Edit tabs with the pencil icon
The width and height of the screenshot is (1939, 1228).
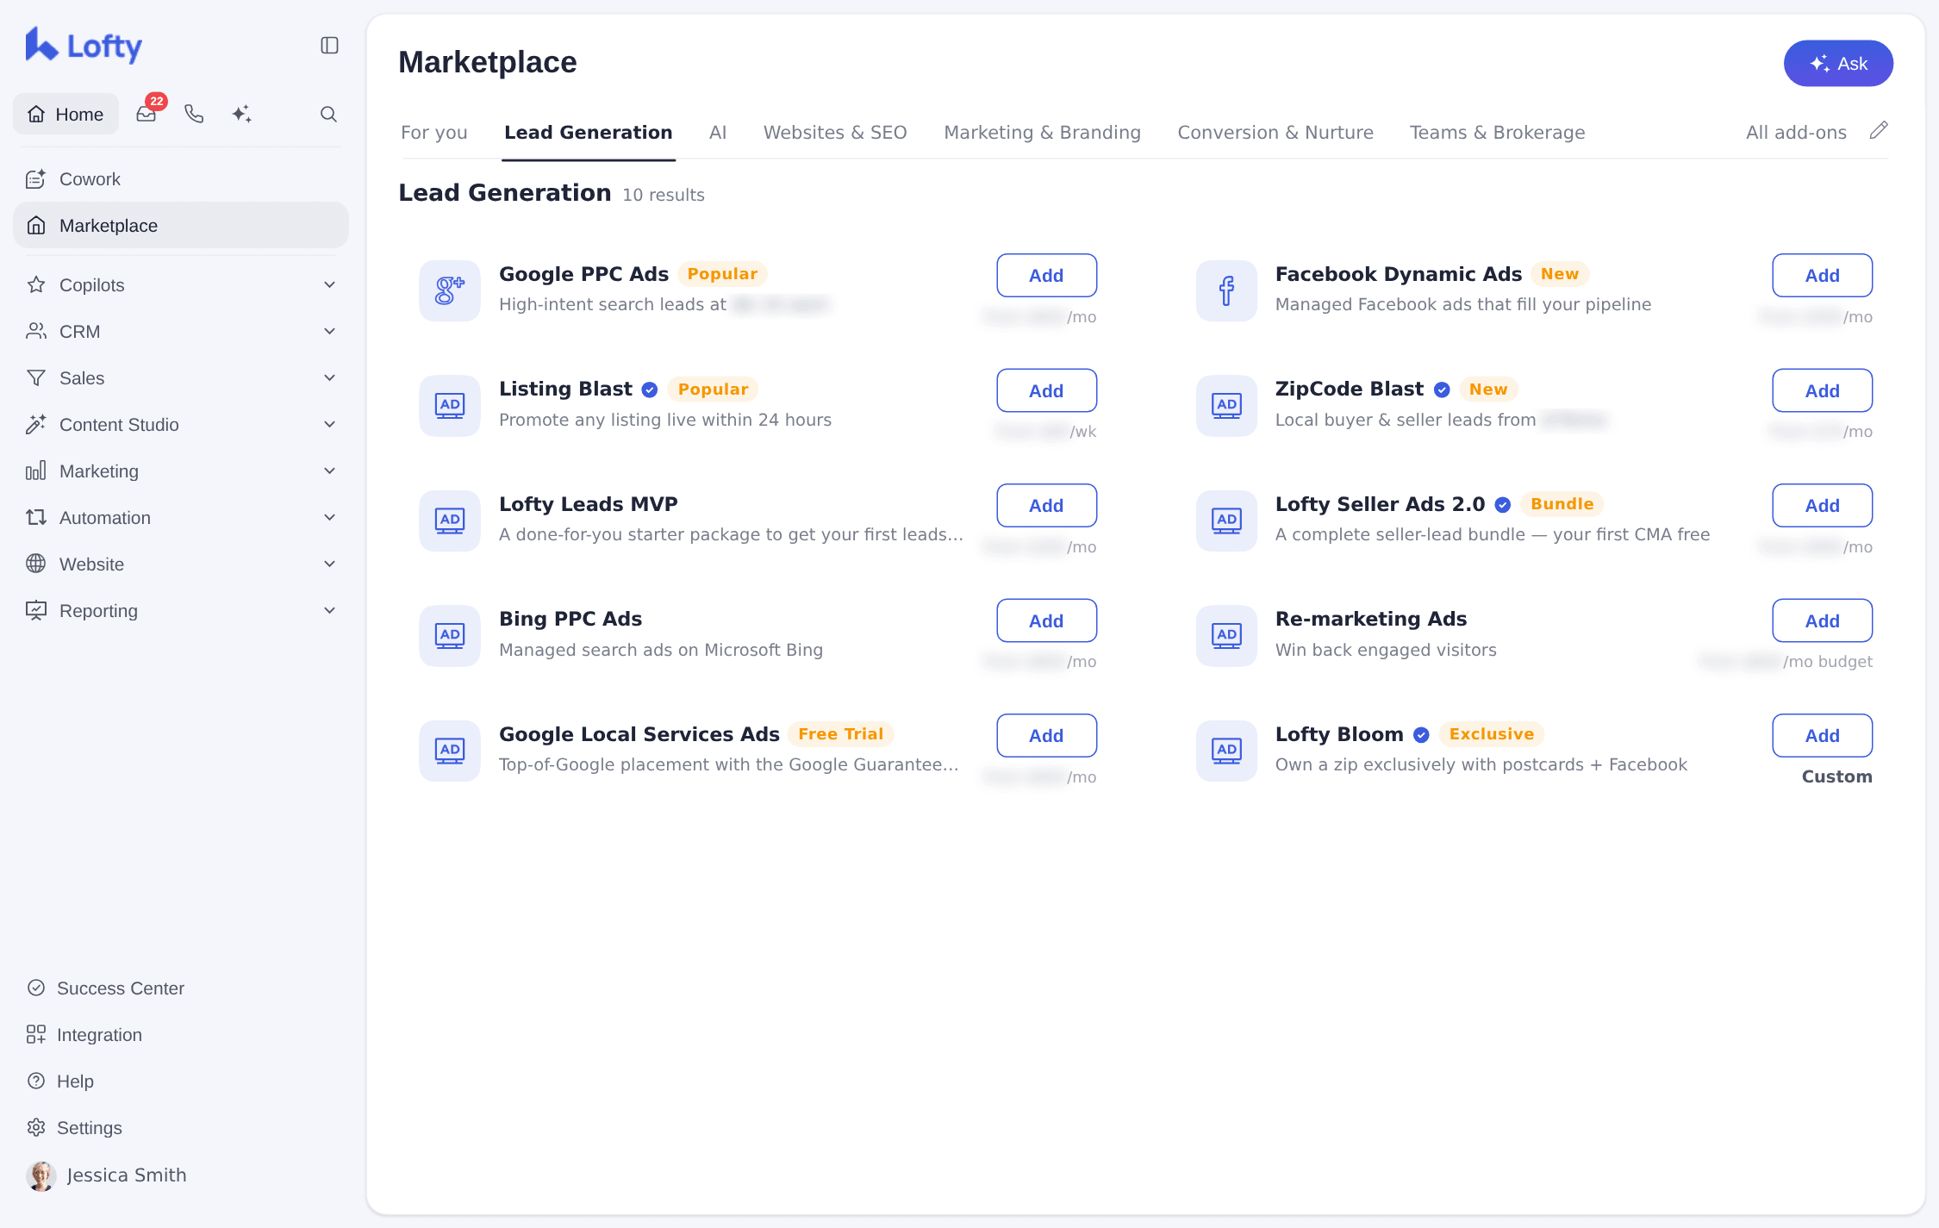click(1879, 131)
